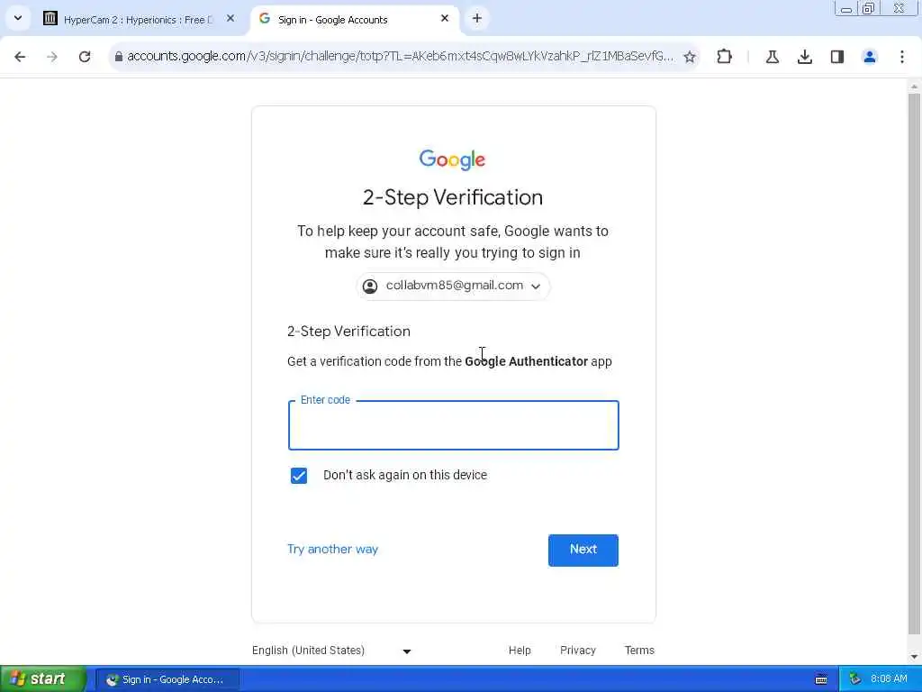922x692 pixels.
Task: Go back to the previous page
Action: [20, 57]
